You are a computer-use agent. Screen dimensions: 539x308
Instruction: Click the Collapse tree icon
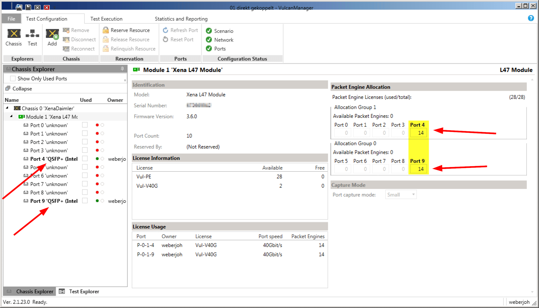pos(8,88)
